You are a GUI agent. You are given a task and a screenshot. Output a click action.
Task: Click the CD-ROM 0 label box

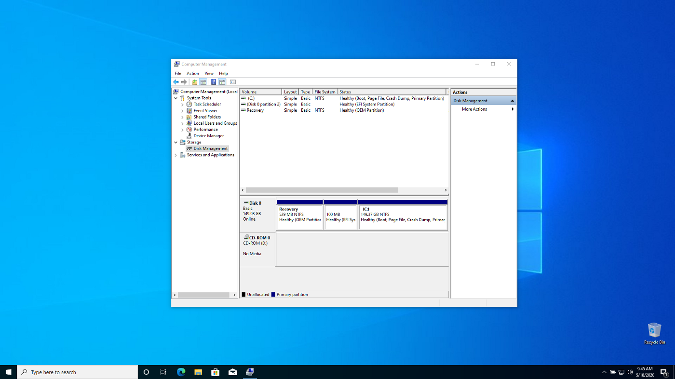257,249
